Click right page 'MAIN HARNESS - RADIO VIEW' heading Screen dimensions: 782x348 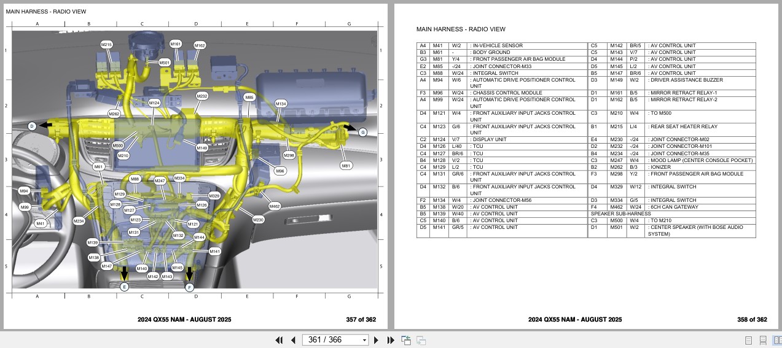point(461,29)
